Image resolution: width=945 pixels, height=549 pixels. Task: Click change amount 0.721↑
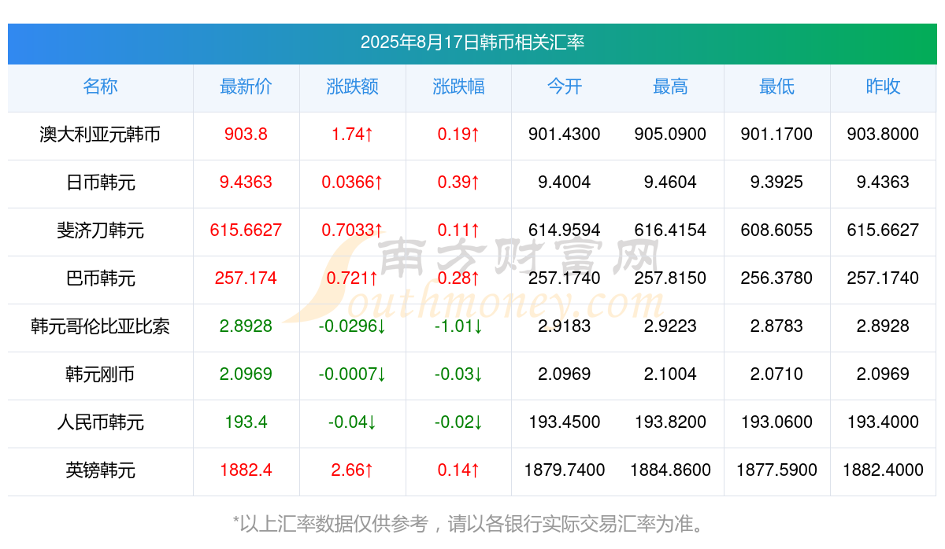coord(352,278)
